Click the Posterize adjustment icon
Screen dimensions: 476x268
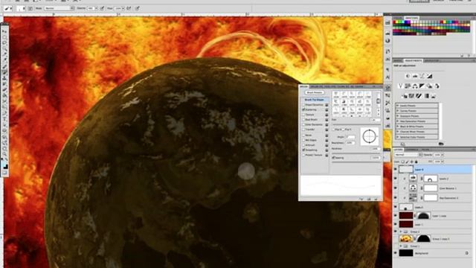(x=411, y=96)
